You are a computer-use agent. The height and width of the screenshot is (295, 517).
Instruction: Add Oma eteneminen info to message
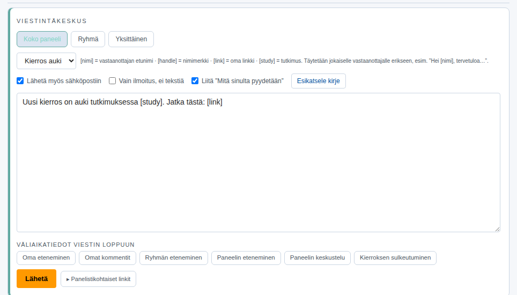[x=46, y=258]
